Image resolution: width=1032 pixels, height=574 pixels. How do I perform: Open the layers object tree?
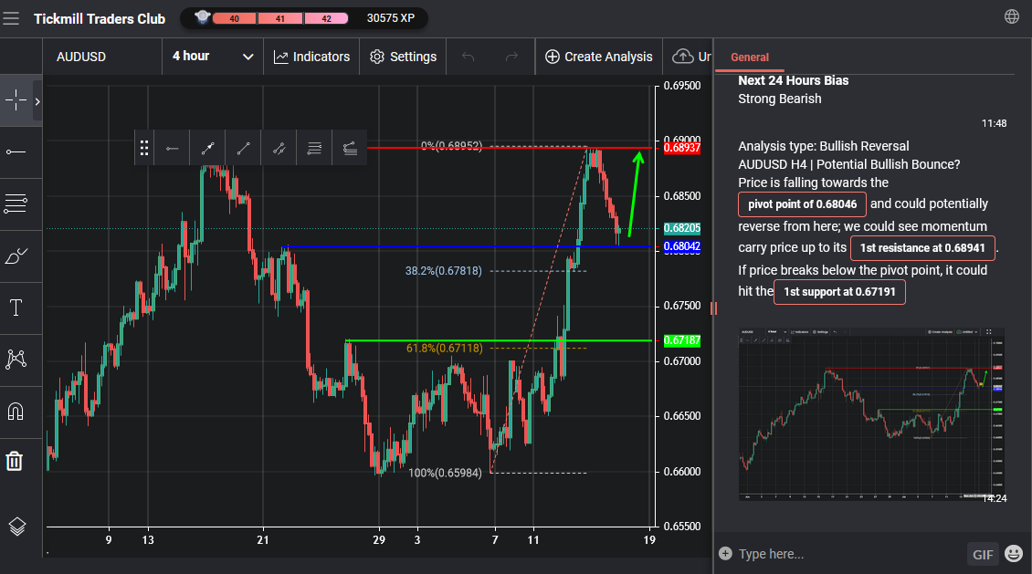(17, 526)
